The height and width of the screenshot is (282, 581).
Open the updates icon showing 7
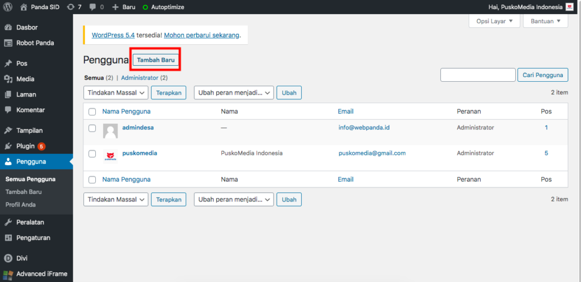[70, 7]
